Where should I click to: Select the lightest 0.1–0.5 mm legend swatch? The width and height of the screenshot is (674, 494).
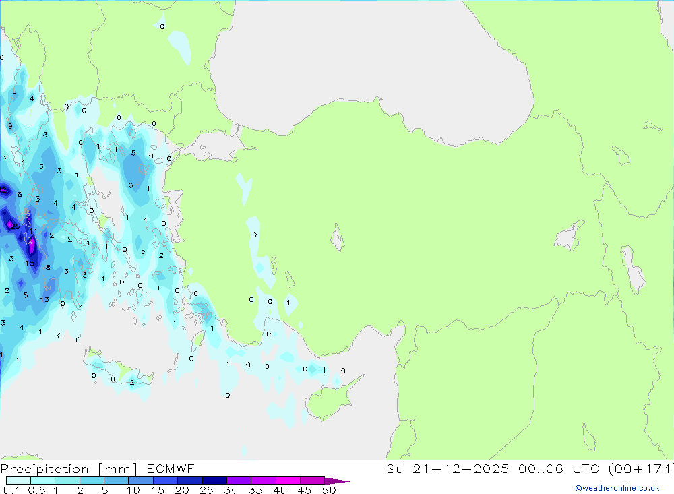(18, 481)
